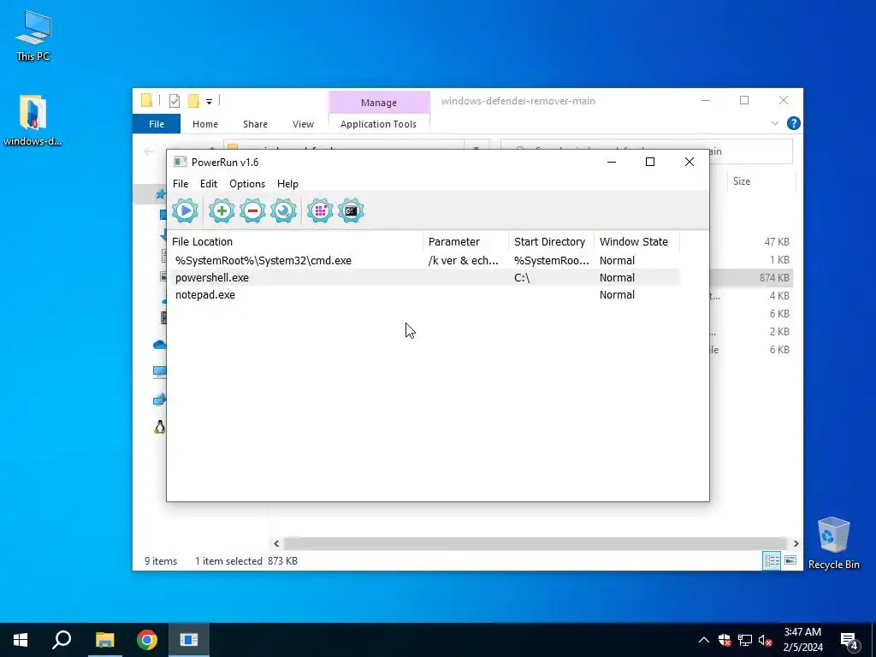This screenshot has height=657, width=876.
Task: Click the Properties checkmark icon in Explorer title bar
Action: tap(175, 101)
